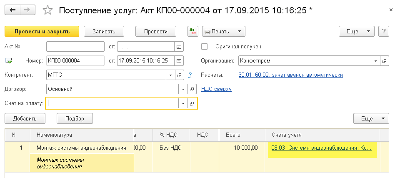
Task: Click the Акт № input field
Action: [75, 47]
